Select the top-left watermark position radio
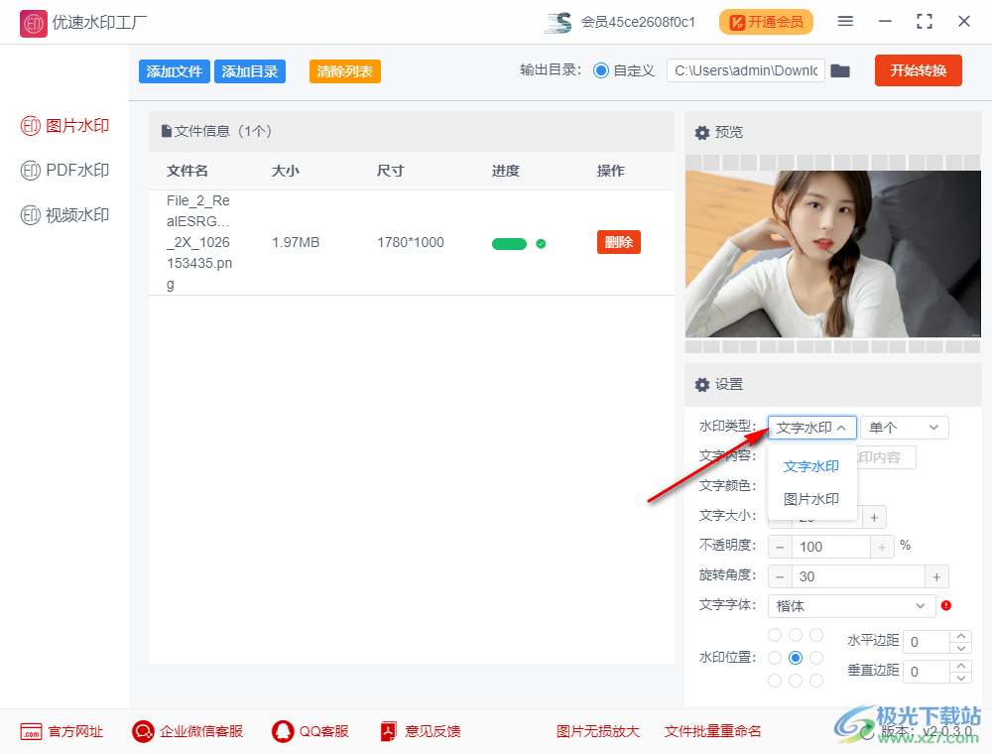The height and width of the screenshot is (754, 992). [x=774, y=634]
